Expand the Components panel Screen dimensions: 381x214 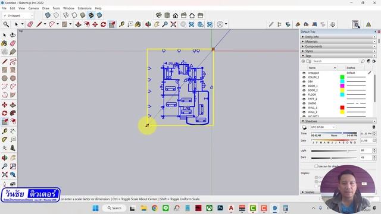(x=338, y=46)
